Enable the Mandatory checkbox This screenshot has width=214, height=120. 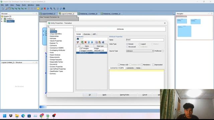pos(142,65)
